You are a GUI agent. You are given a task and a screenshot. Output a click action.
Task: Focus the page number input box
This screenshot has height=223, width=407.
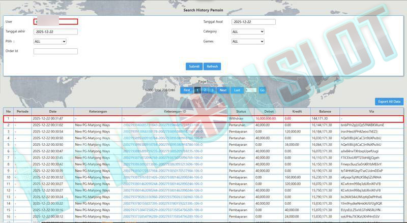(x=251, y=90)
